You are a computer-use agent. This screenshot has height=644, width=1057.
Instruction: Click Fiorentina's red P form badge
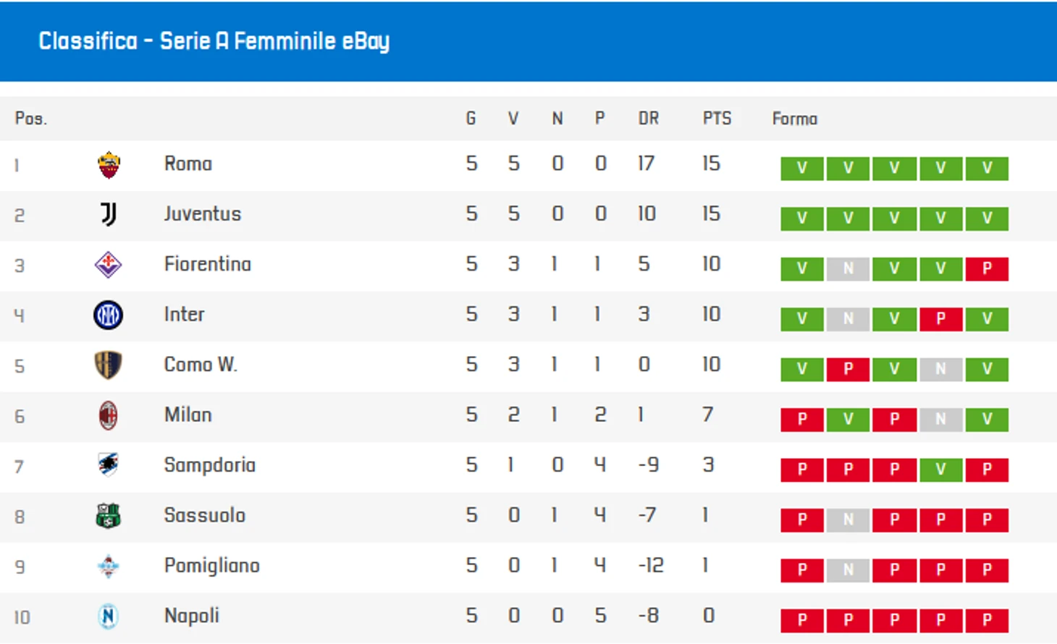tap(987, 268)
